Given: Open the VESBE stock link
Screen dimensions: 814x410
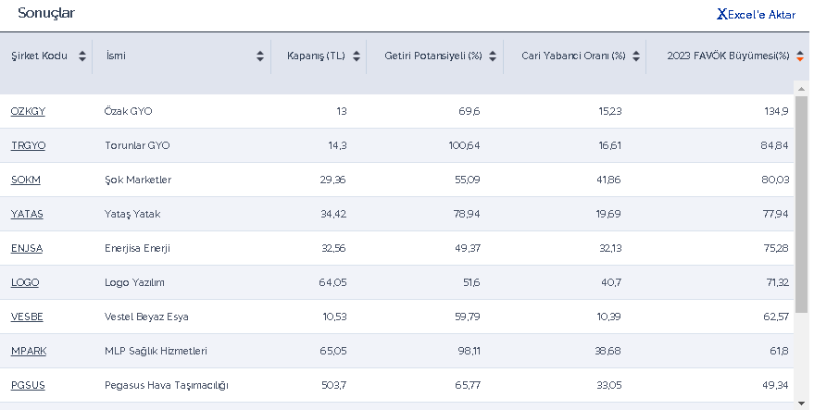Looking at the screenshot, I should point(27,317).
